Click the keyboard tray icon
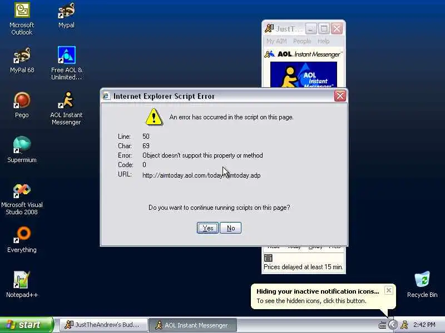The width and height of the screenshot is (445, 333). pos(383,325)
